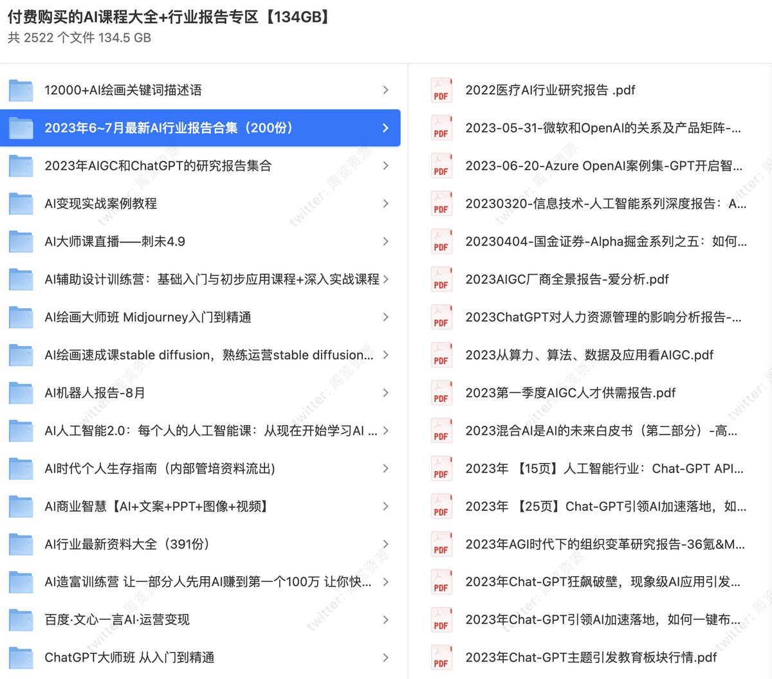Open folder AI商业智慧【AI+文案+PPT+图像+视频】
Image resolution: width=772 pixels, height=679 pixels.
coord(200,507)
